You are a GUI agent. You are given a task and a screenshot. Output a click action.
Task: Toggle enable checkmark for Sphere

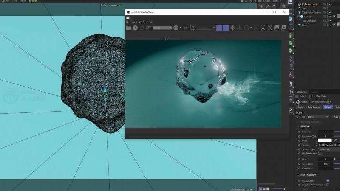[x=330, y=17]
